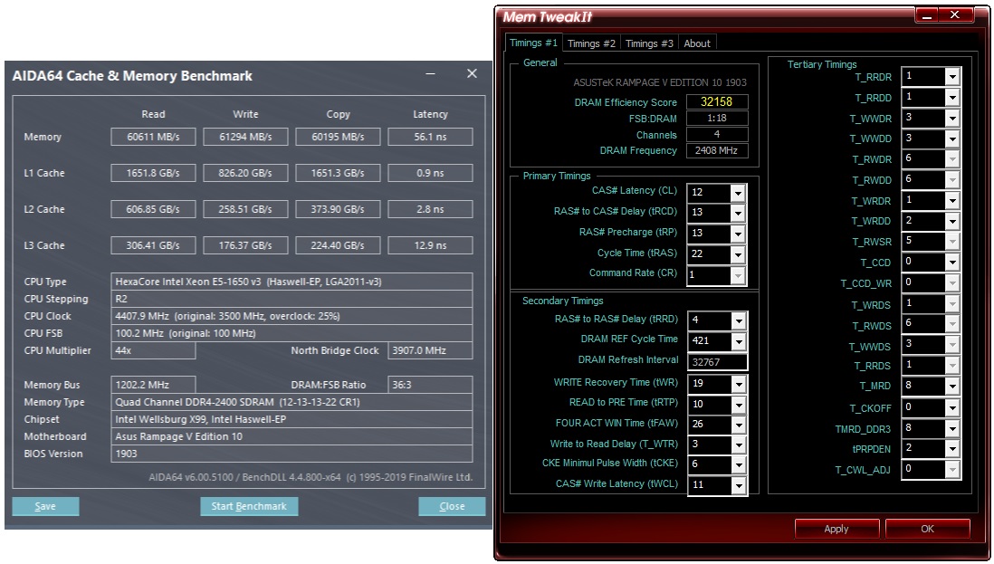Click the Memory Write value 61294 MB/s
Image resolution: width=994 pixels, height=564 pixels.
(245, 137)
